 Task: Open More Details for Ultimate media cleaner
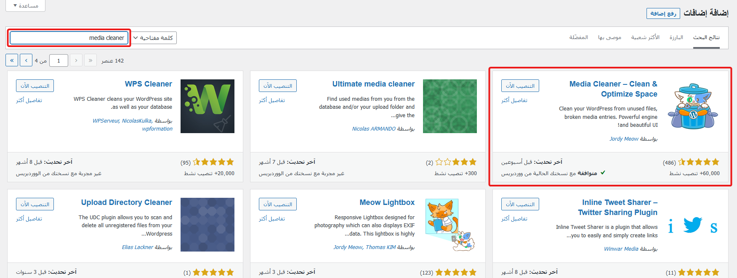pos(272,100)
